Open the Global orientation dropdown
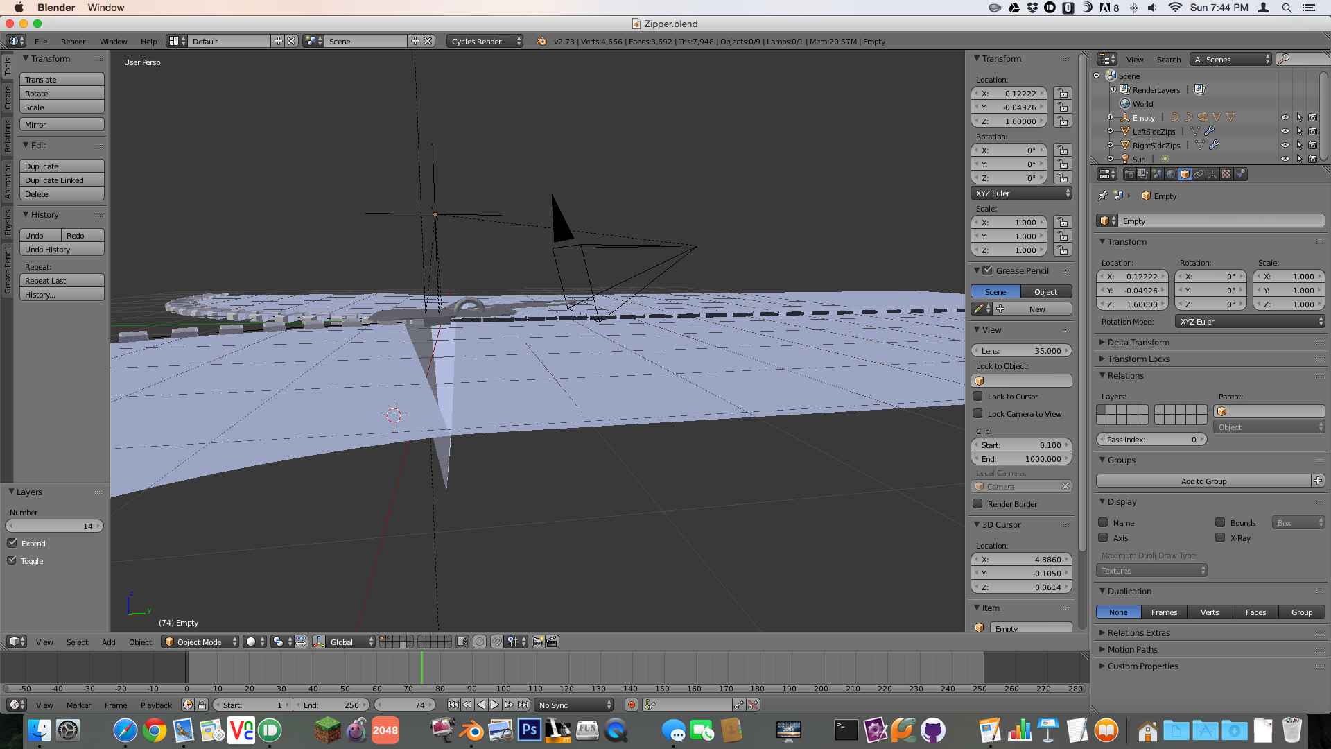This screenshot has height=749, width=1331. pos(351,642)
